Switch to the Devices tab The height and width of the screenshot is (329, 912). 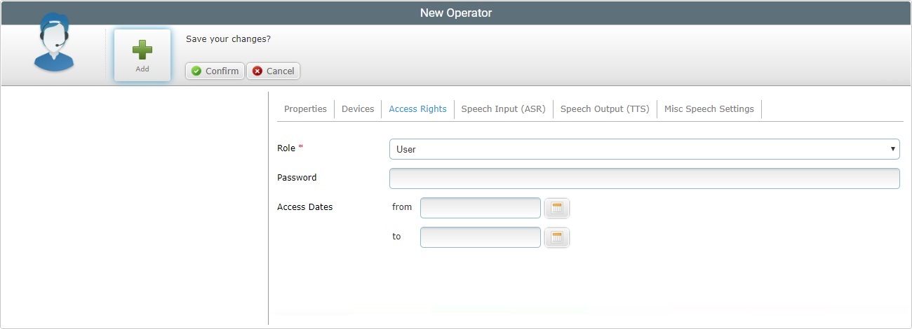click(x=358, y=109)
